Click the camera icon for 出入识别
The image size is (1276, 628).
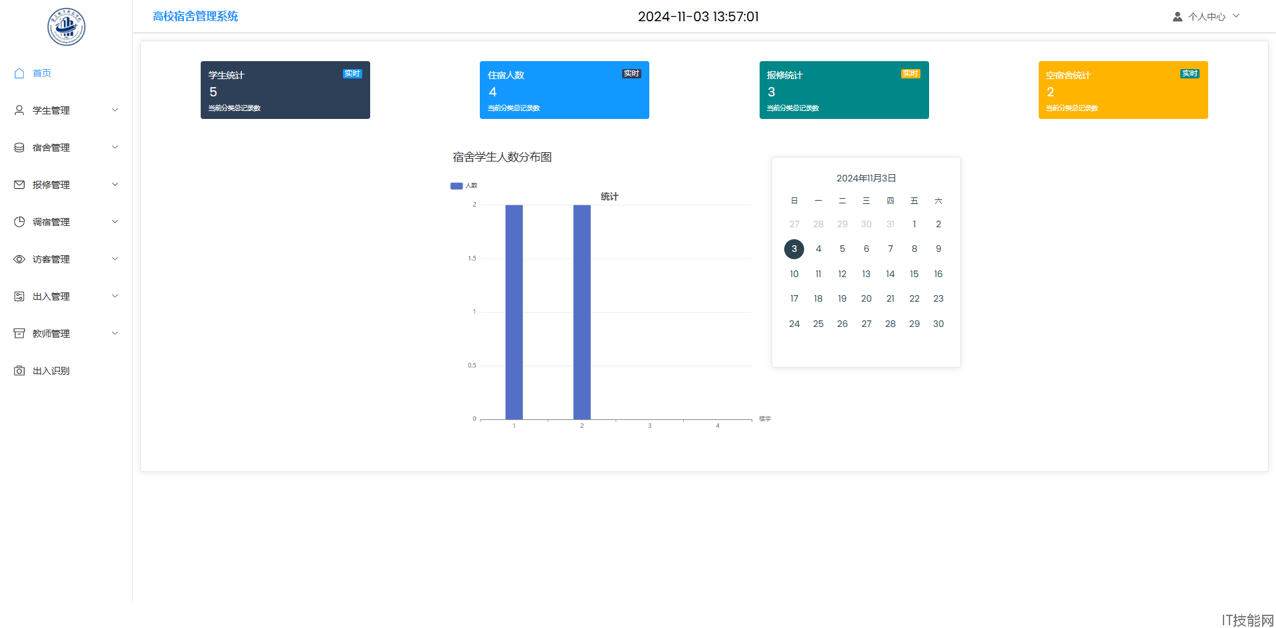click(x=19, y=371)
